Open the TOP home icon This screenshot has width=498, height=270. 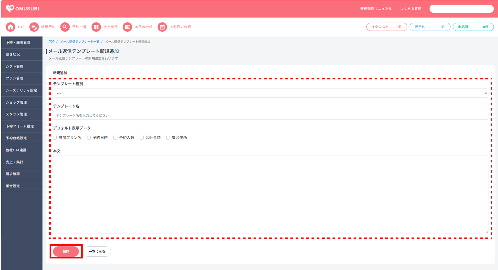10,27
